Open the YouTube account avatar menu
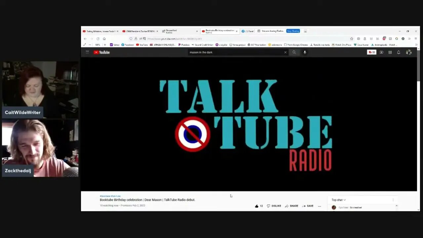The image size is (423, 238). tap(409, 52)
